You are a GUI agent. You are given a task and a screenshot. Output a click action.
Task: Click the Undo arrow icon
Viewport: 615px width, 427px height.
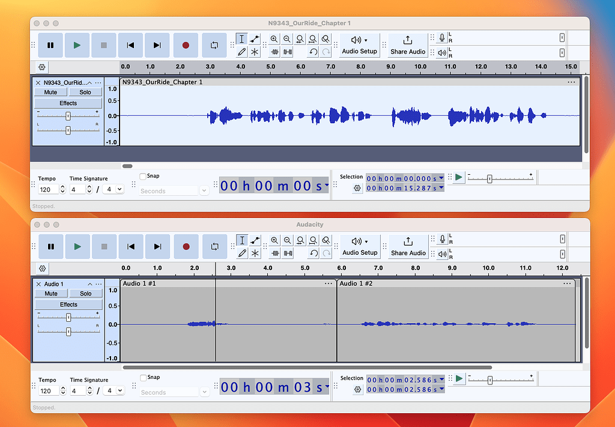point(314,52)
